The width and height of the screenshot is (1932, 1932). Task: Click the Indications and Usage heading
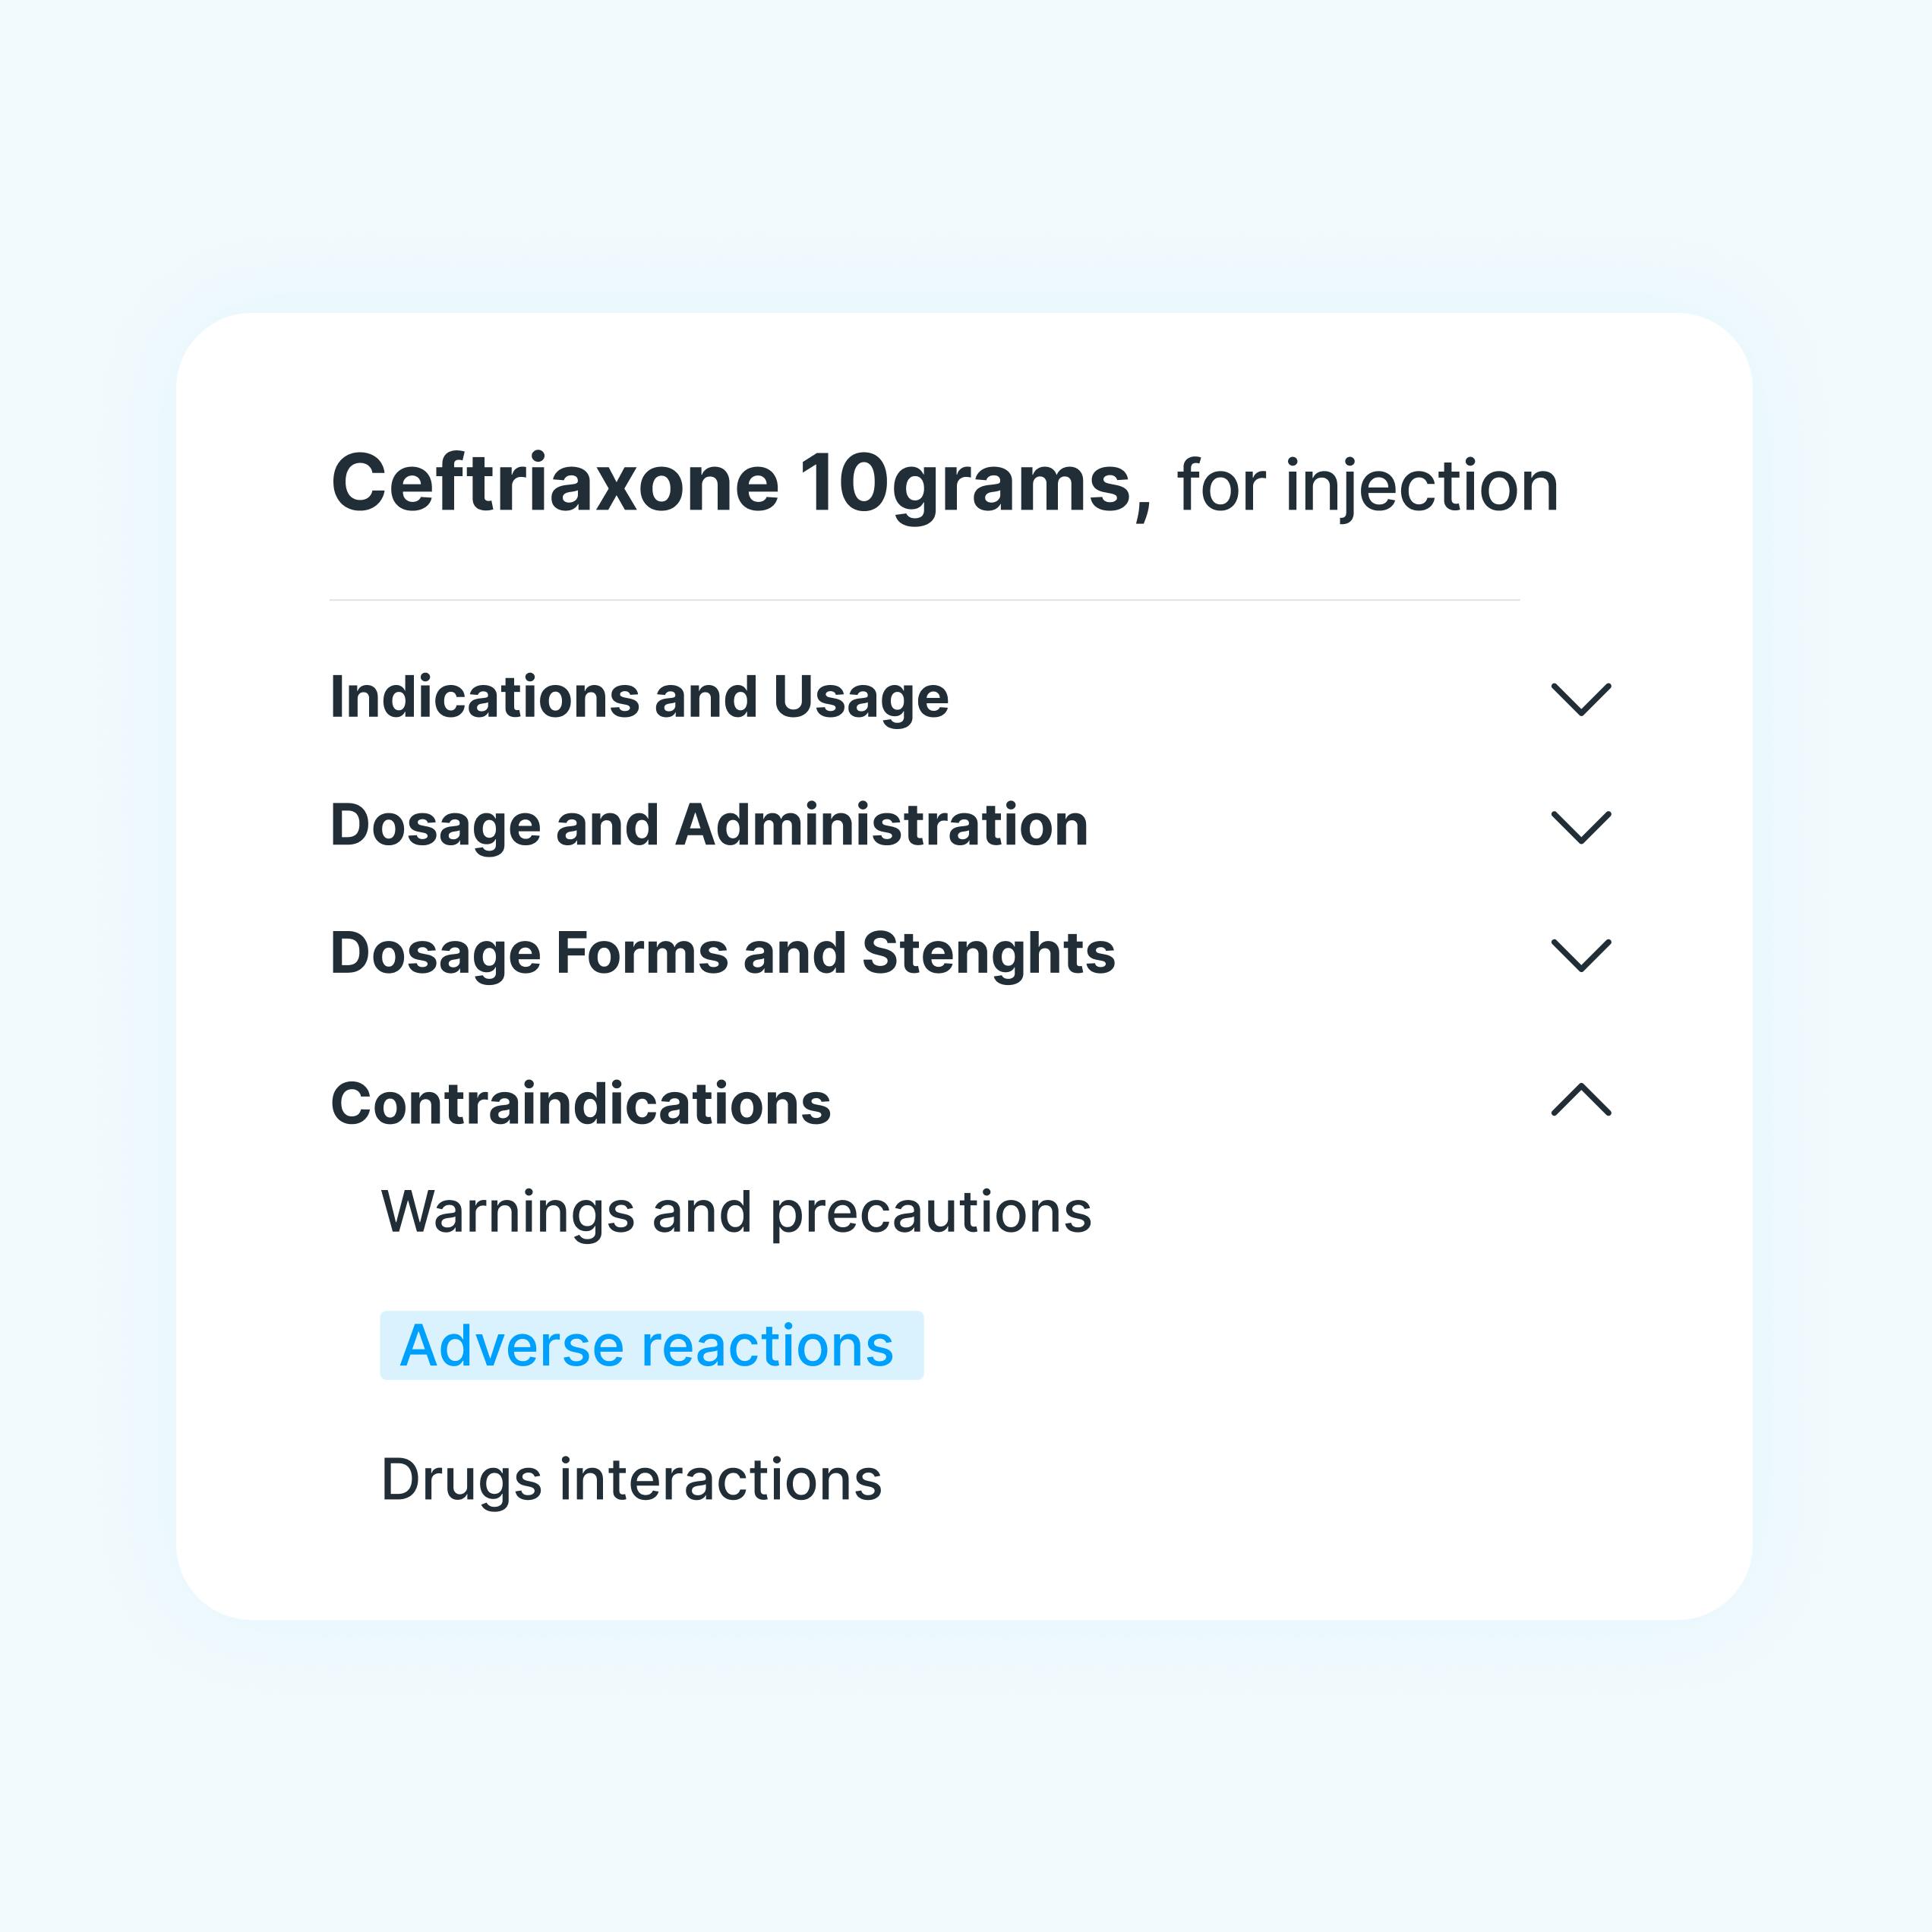point(638,697)
